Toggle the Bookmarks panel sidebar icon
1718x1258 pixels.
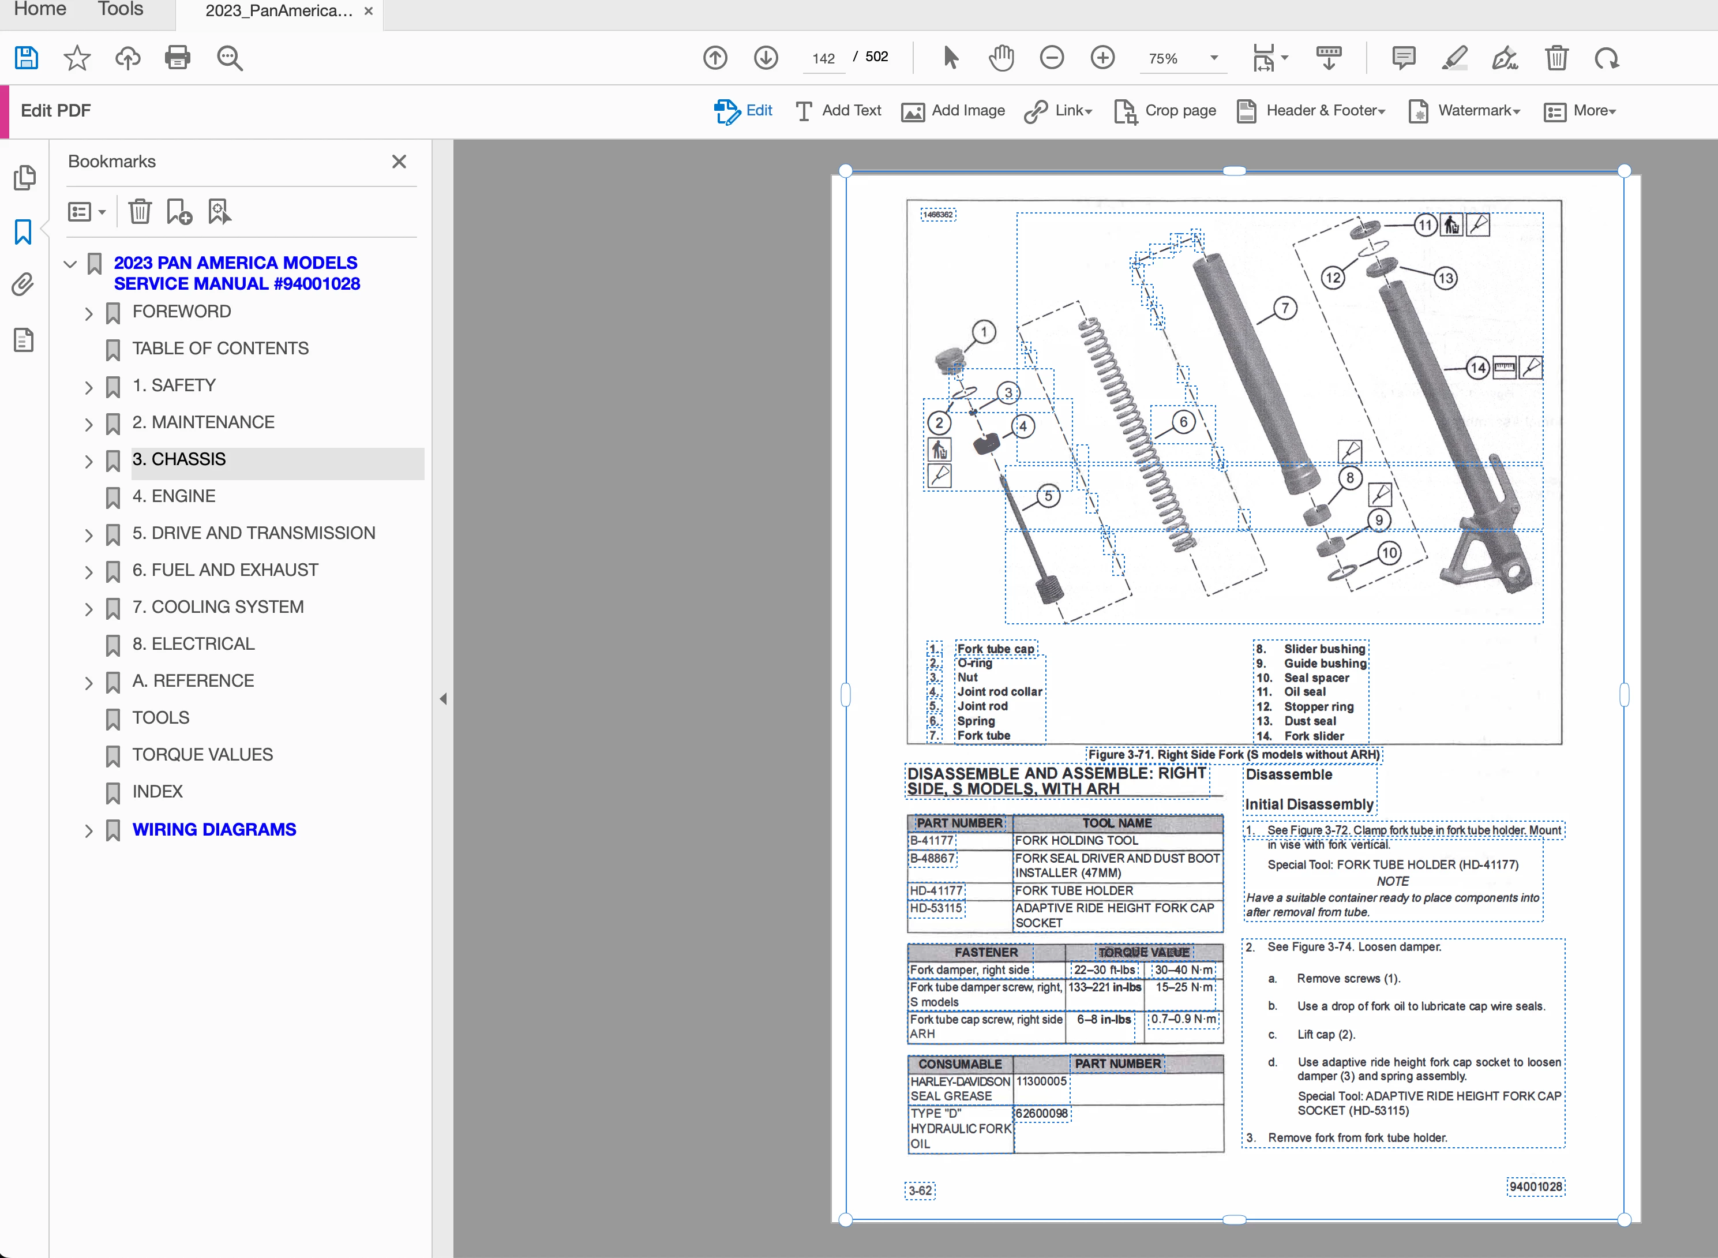tap(23, 231)
